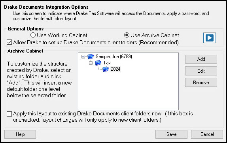This screenshot has height=143, width=227.
Task: Click the Remove button
Action: (x=201, y=83)
